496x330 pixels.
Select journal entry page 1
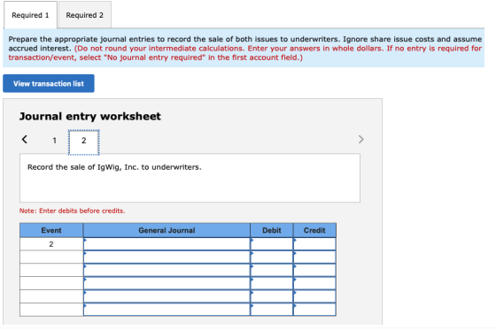[x=54, y=141]
